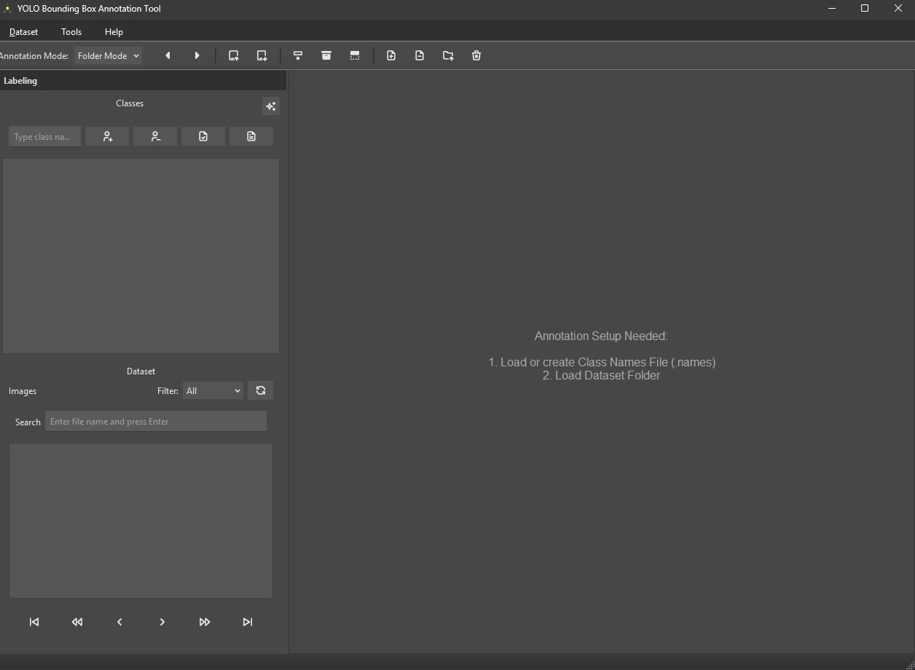Click the remove class person-minus icon
The image size is (915, 670).
pyautogui.click(x=155, y=136)
